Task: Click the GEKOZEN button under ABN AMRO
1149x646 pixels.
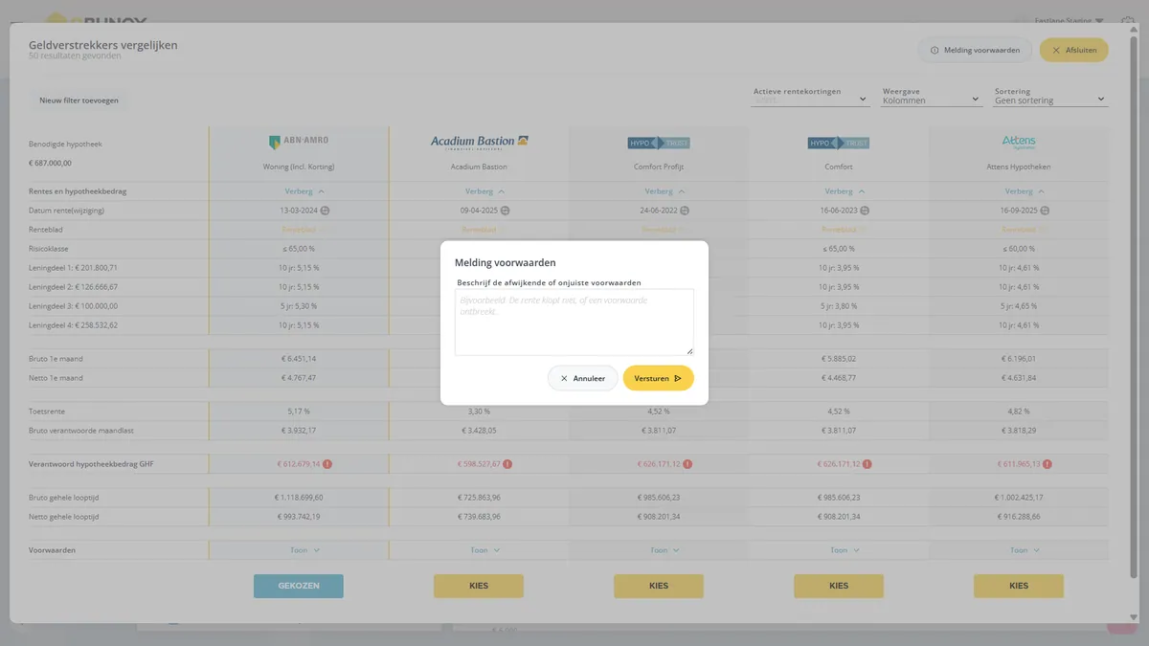Action: click(299, 586)
